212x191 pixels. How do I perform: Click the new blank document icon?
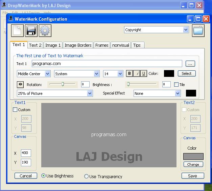click(17, 30)
